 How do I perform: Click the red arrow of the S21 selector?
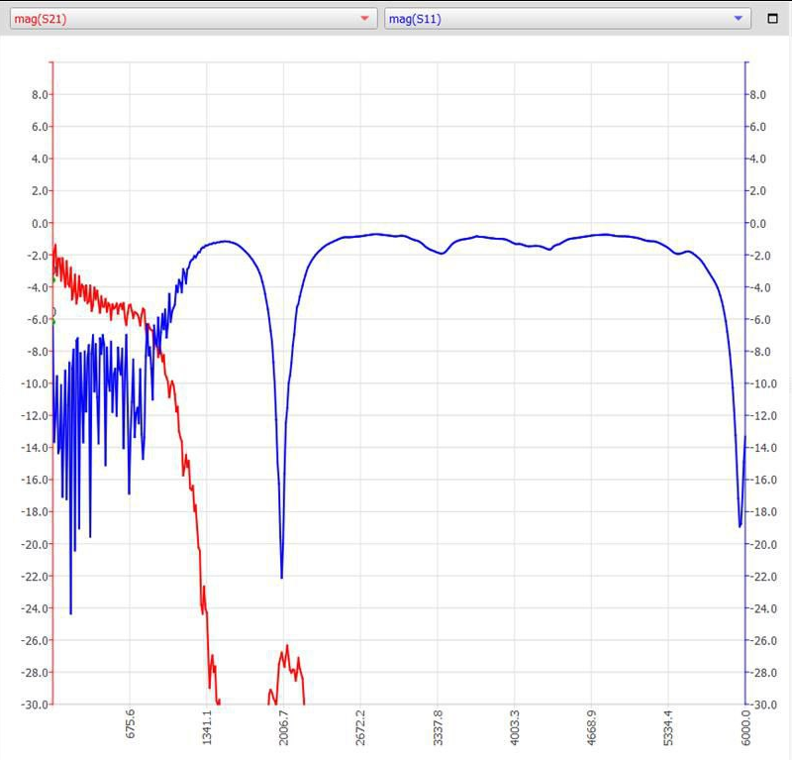click(x=364, y=19)
